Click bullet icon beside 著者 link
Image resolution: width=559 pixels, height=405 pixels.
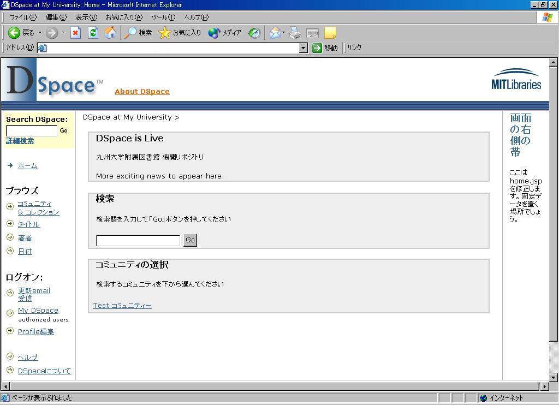point(10,237)
